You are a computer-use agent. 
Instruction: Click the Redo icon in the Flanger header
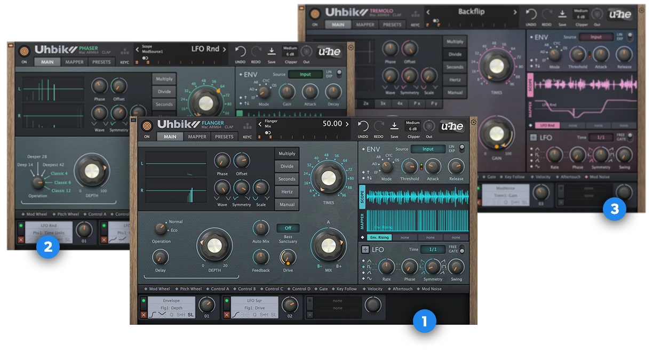click(x=379, y=126)
